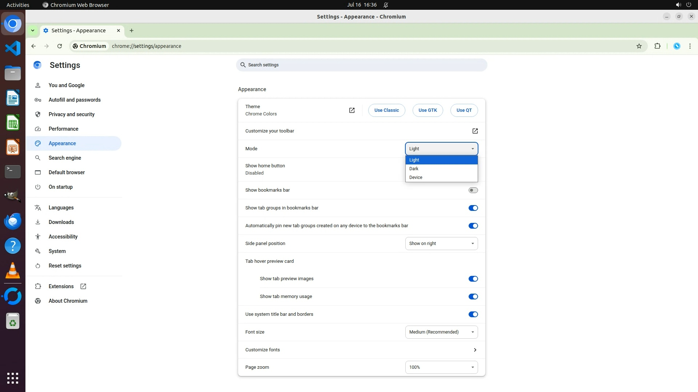Click the Use GTK theme button
This screenshot has height=392, width=698.
coord(428,110)
